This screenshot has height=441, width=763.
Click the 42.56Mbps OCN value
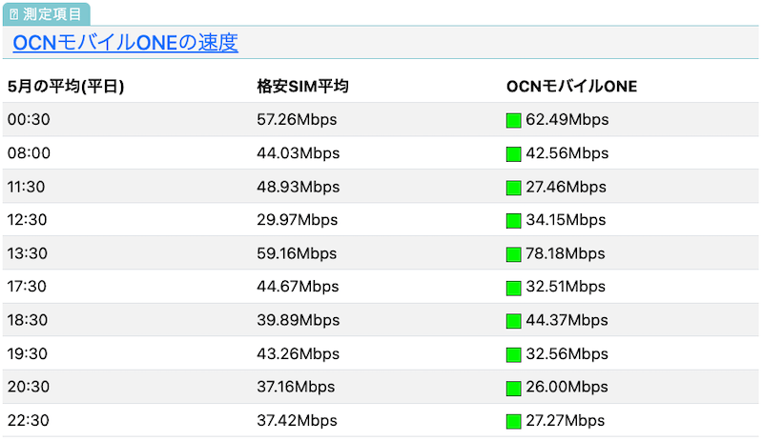(x=567, y=153)
